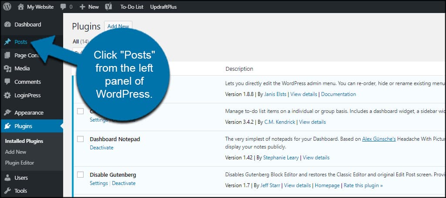446x198 pixels.
Task: Tick checkbox for Disable Gutenberg plugin
Action: (81, 175)
